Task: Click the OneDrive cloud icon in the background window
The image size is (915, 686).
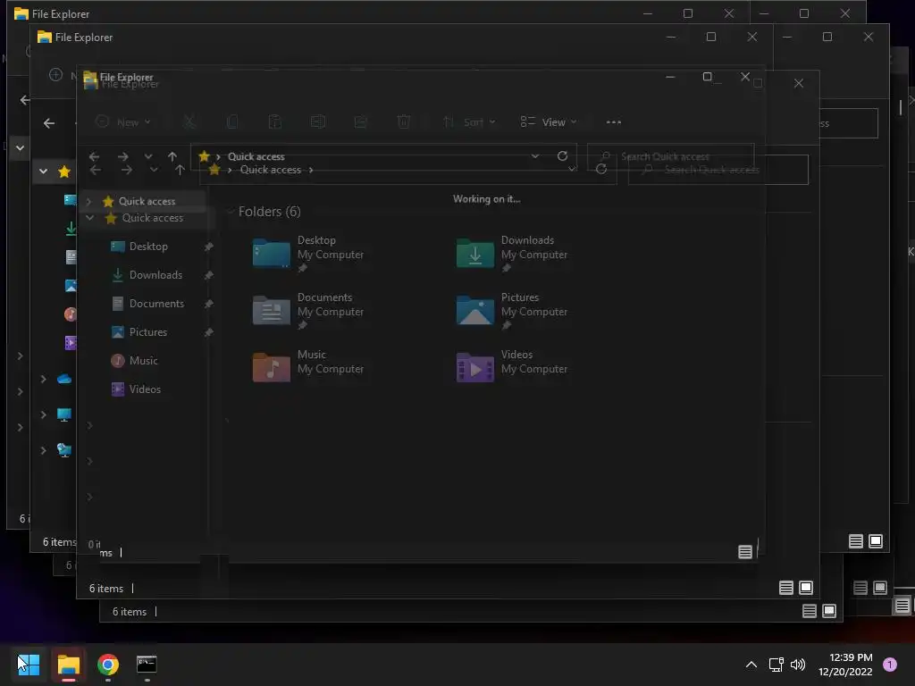Action: 64,379
